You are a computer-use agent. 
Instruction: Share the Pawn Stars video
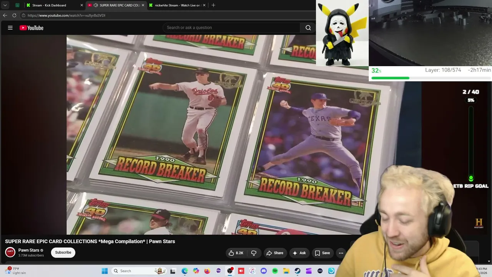(x=274, y=253)
